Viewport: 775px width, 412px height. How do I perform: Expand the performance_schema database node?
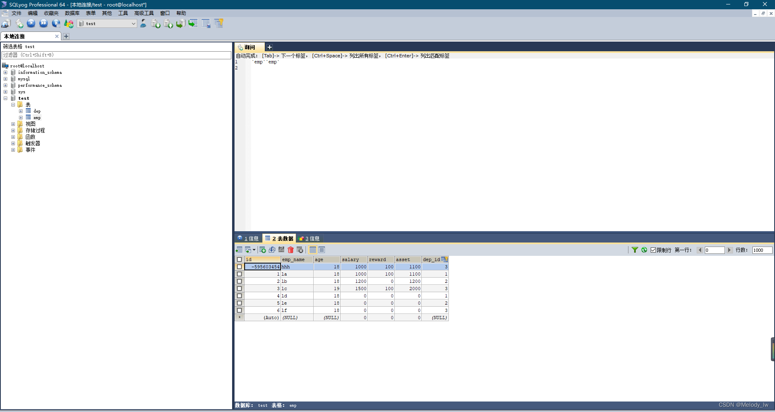click(6, 85)
